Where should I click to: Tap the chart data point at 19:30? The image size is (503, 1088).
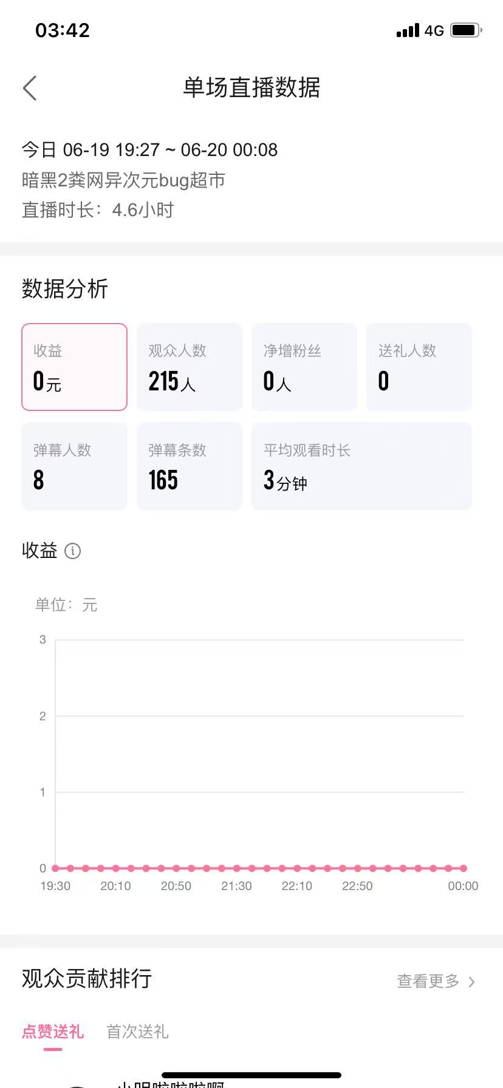(x=55, y=868)
